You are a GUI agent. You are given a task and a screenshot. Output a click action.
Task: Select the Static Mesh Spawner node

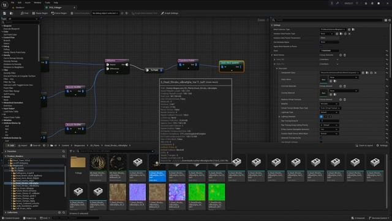tap(232, 66)
